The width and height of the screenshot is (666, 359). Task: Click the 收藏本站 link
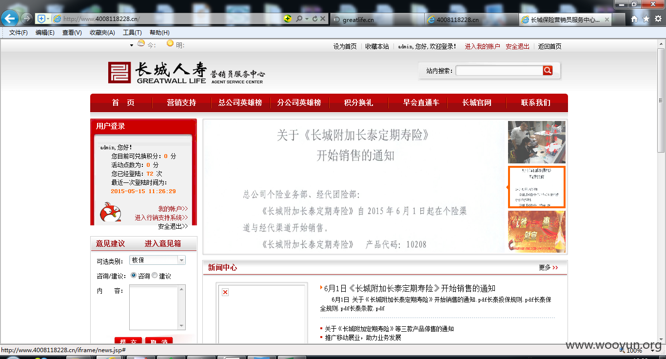click(x=377, y=46)
